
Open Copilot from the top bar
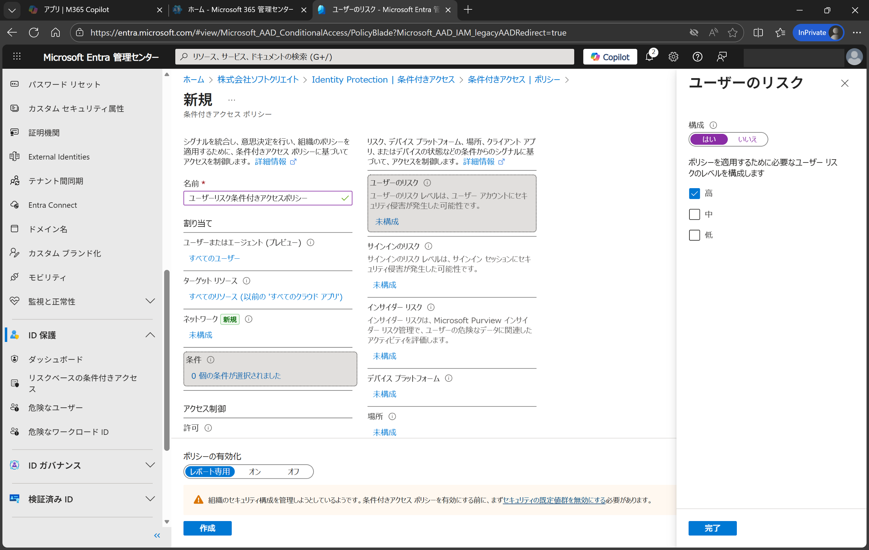pos(610,56)
